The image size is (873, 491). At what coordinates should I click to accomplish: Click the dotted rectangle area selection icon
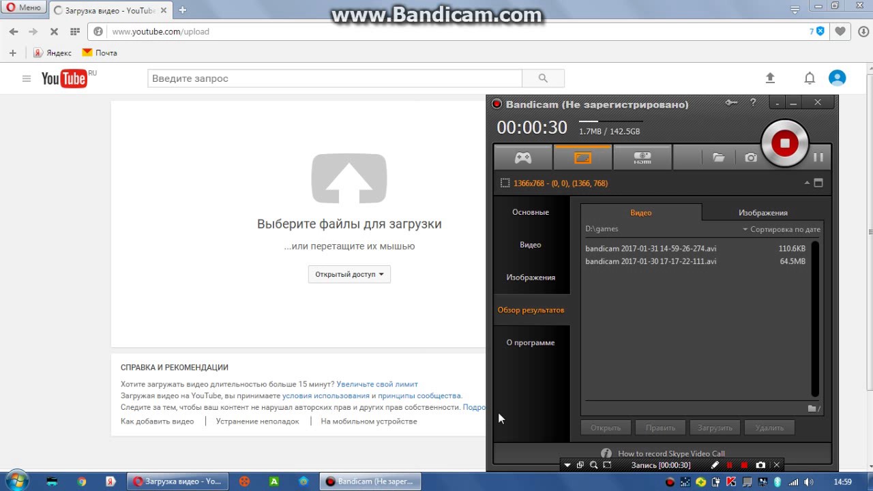click(x=505, y=183)
